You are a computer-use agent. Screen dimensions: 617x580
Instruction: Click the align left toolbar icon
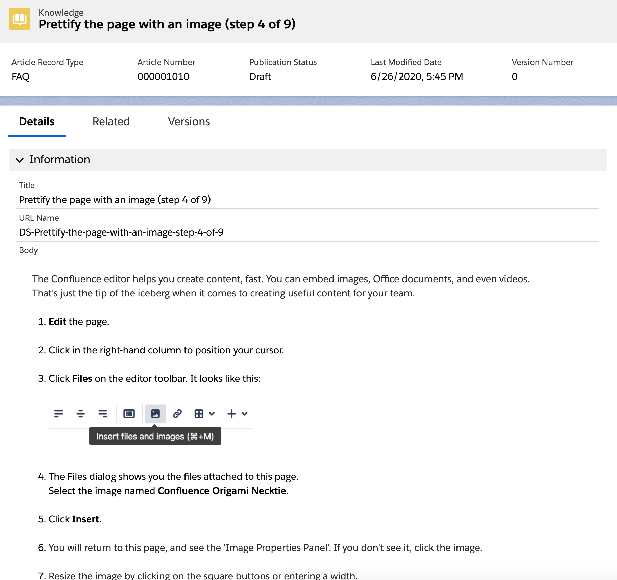tap(58, 414)
